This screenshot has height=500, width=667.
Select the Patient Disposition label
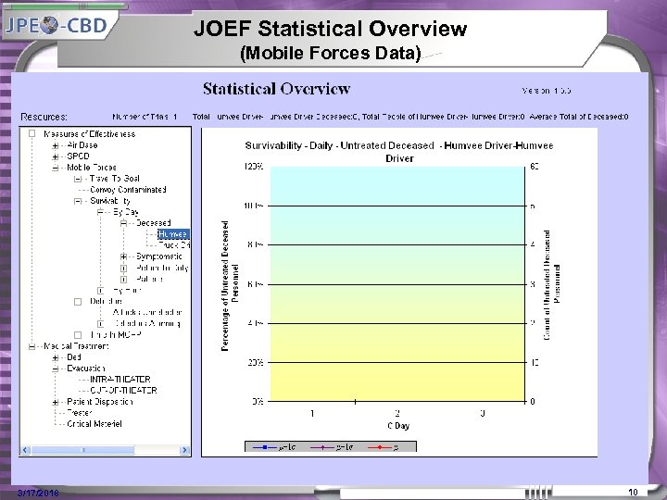point(100,402)
